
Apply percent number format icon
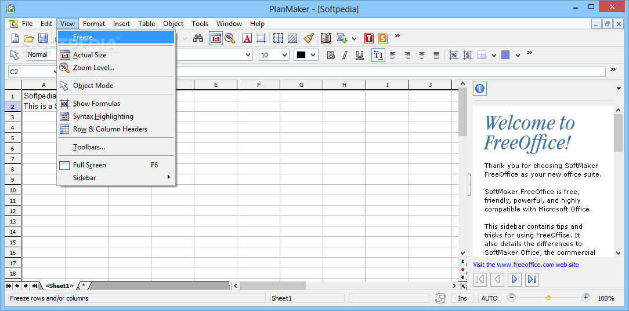click(453, 55)
